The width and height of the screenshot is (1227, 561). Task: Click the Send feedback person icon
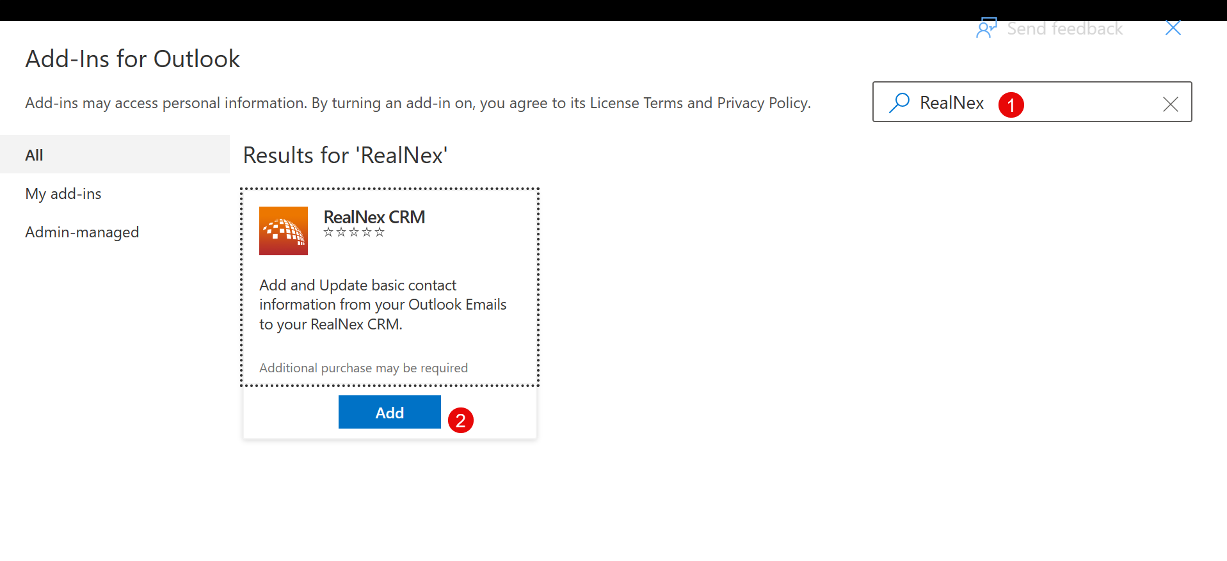986,28
